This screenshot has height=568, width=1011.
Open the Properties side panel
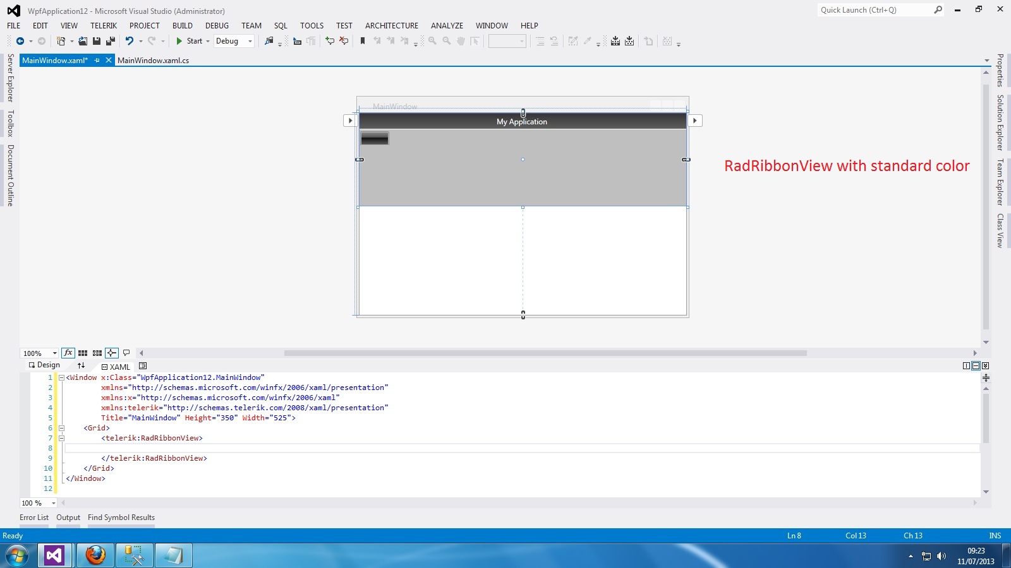coord(1000,70)
